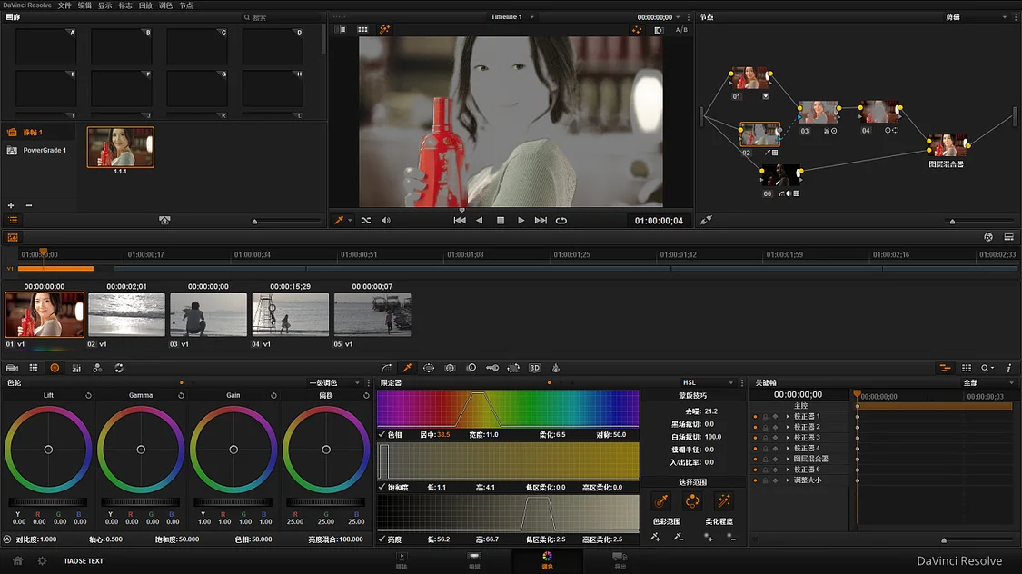This screenshot has height=574, width=1022.
Task: Open the 3D stereoscopic palette
Action: tap(534, 368)
